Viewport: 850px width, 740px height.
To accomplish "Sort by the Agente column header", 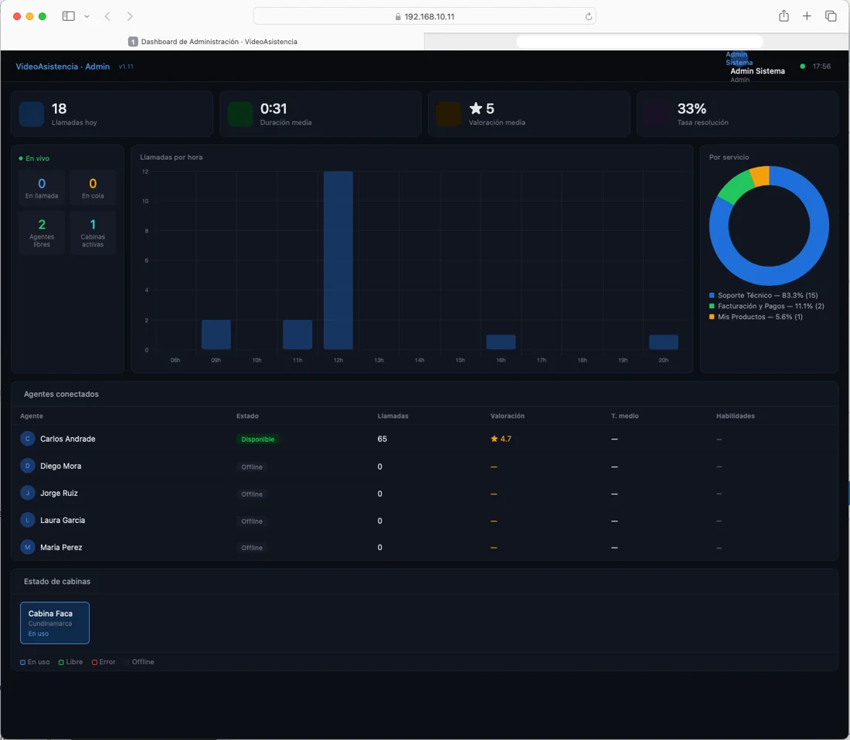I will click(32, 416).
